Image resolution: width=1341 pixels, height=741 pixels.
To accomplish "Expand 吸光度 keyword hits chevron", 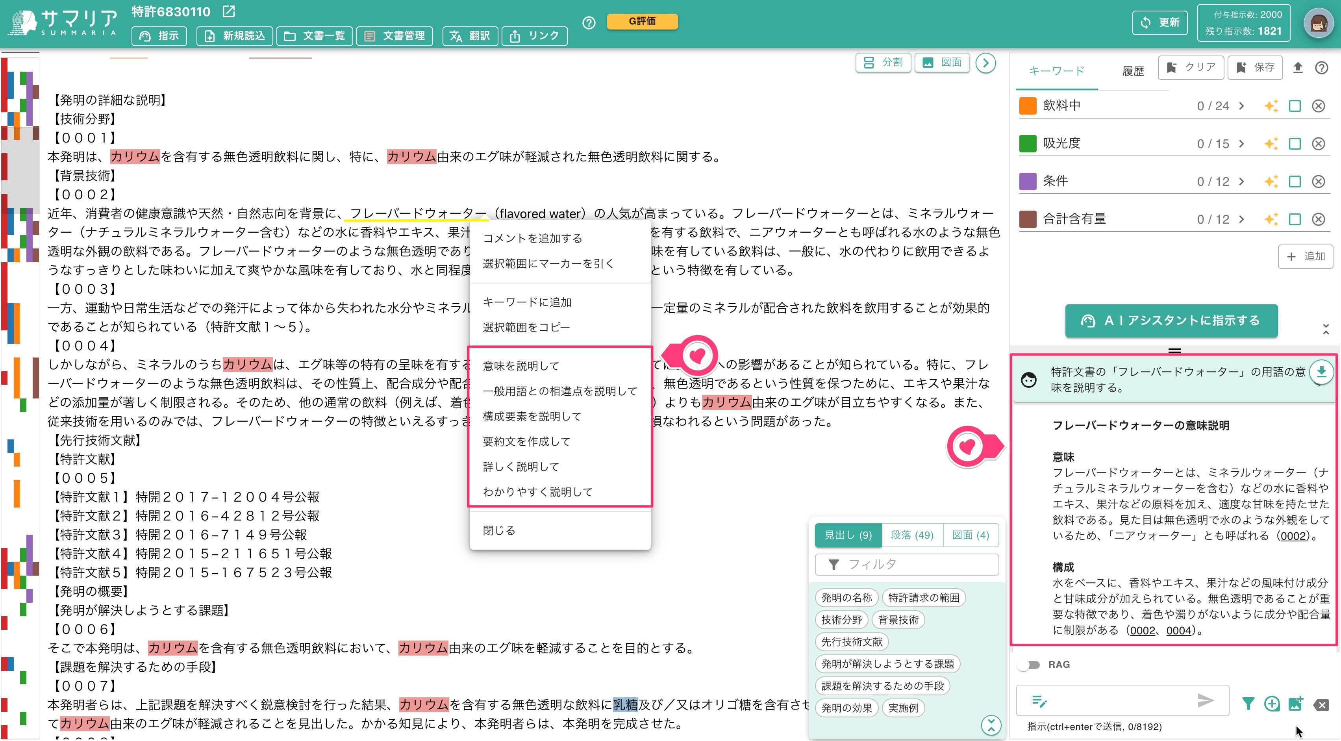I will pos(1241,144).
